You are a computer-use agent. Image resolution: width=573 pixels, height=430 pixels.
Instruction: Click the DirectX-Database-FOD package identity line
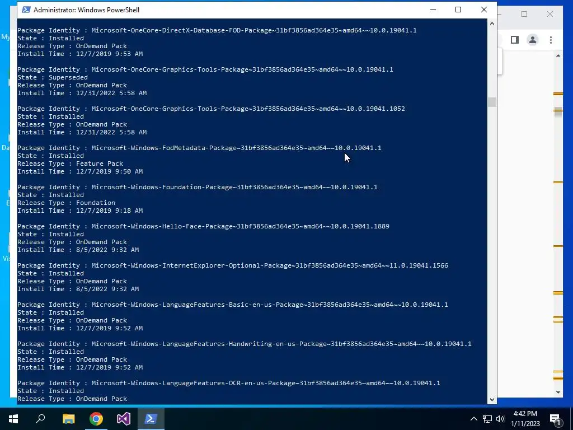point(217,30)
